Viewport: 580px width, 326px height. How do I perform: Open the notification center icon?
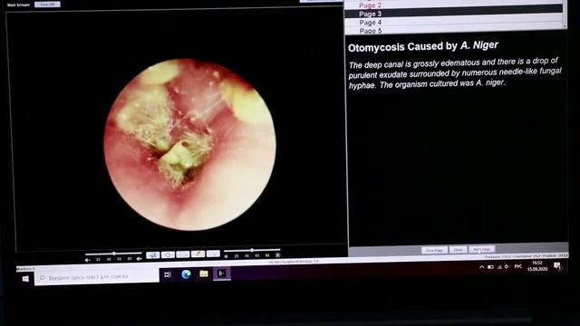(557, 265)
